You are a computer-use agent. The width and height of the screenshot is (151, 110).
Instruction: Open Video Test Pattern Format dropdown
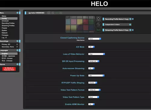pos(95,90)
